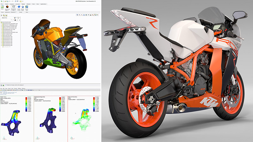Click the displacement magnitude color legend
The image size is (253, 142).
[x=60, y=104]
